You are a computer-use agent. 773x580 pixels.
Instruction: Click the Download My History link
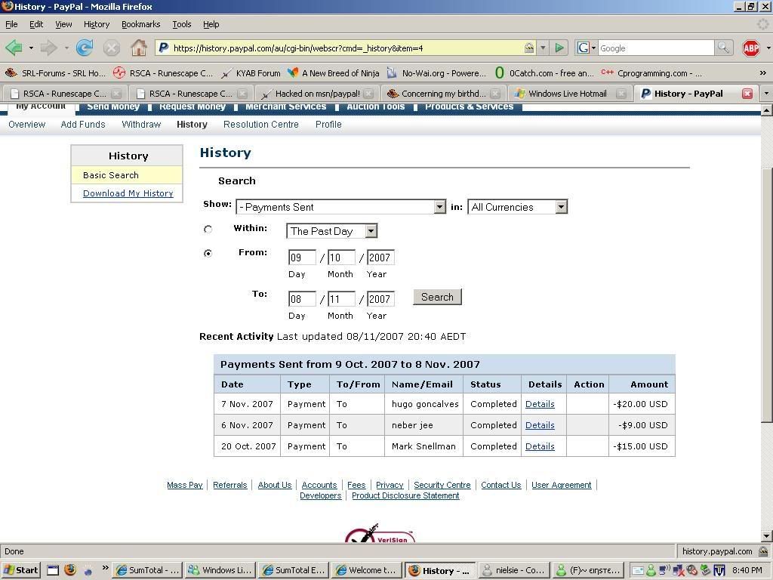(128, 193)
